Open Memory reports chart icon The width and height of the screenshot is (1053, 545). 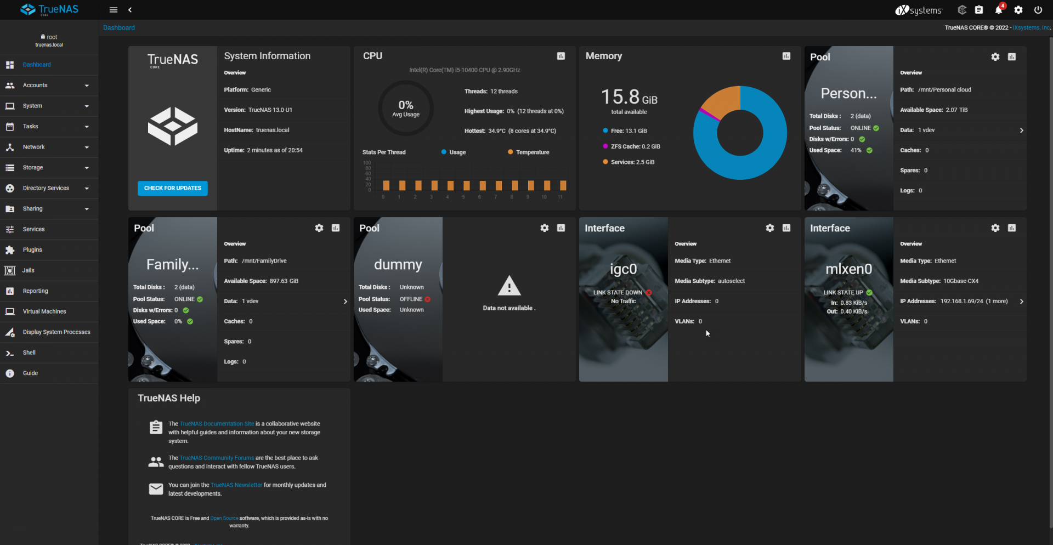click(x=786, y=56)
